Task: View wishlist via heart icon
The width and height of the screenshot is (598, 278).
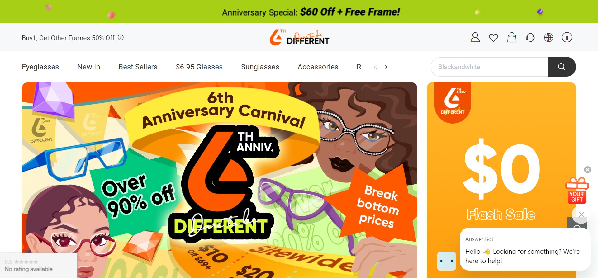Action: [x=493, y=38]
